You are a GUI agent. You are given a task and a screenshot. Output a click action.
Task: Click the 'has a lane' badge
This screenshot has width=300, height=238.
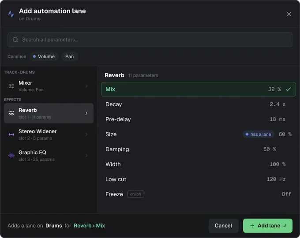(258, 134)
